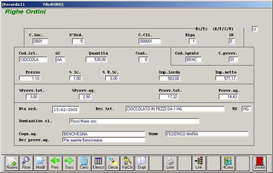Select the Provv.tot. field 17,32
This screenshot has height=173, width=273.
(x=168, y=97)
